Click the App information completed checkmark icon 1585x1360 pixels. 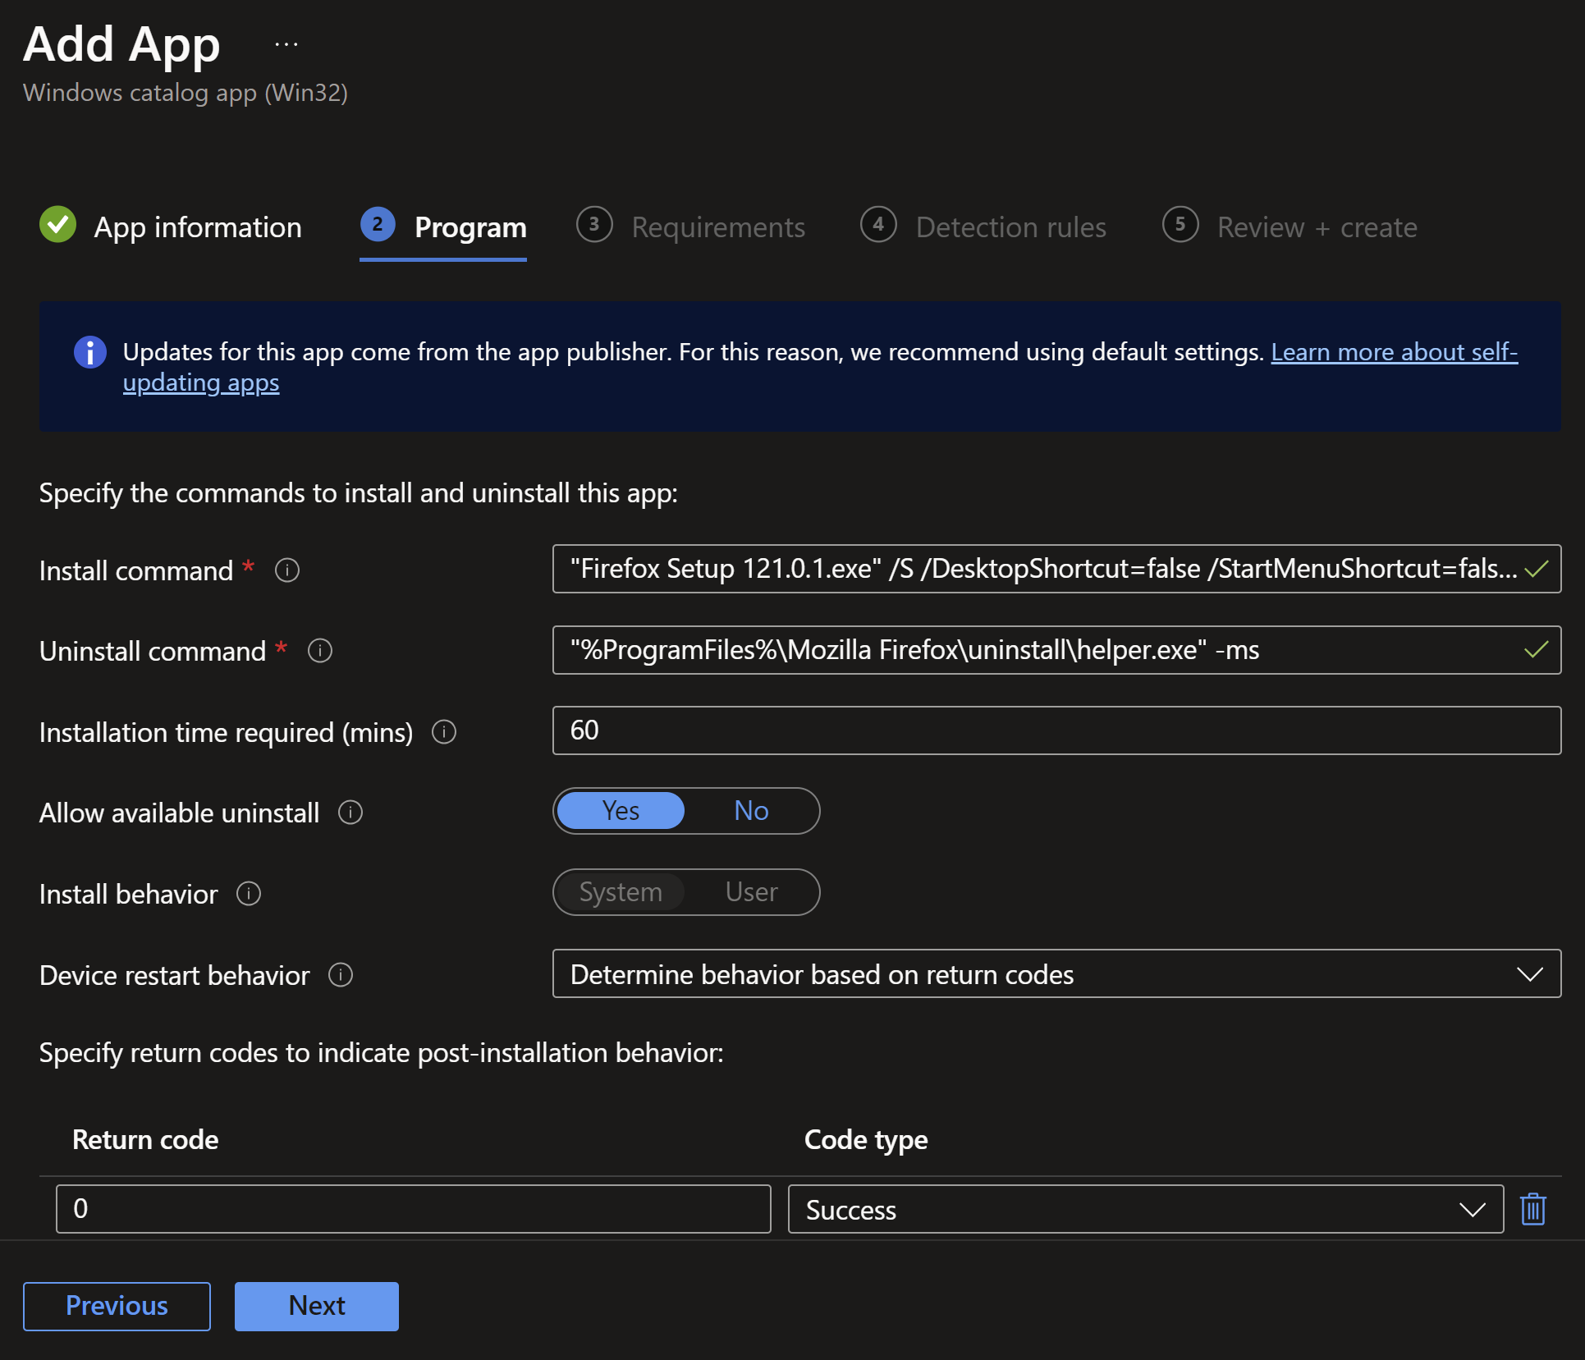pyautogui.click(x=59, y=225)
